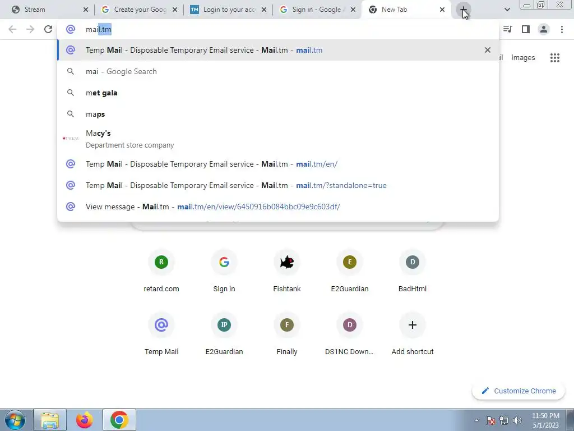This screenshot has height=431, width=574.
Task: Close the Sign in - Google tab
Action: point(353,10)
